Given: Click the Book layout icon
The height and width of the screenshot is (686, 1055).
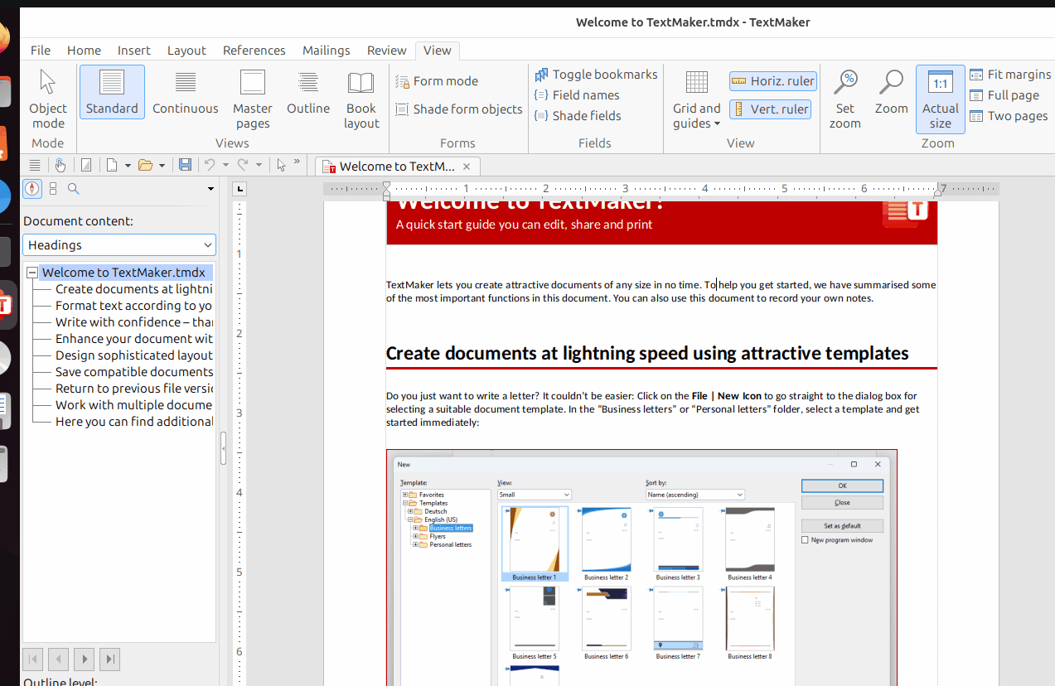Looking at the screenshot, I should (361, 84).
